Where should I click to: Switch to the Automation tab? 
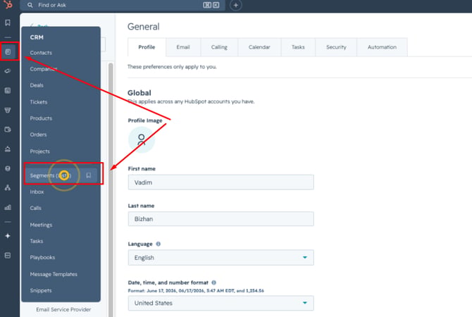(382, 47)
